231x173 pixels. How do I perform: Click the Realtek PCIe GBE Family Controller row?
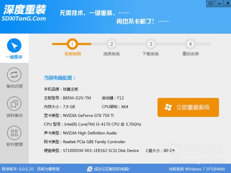pyautogui.click(x=85, y=142)
